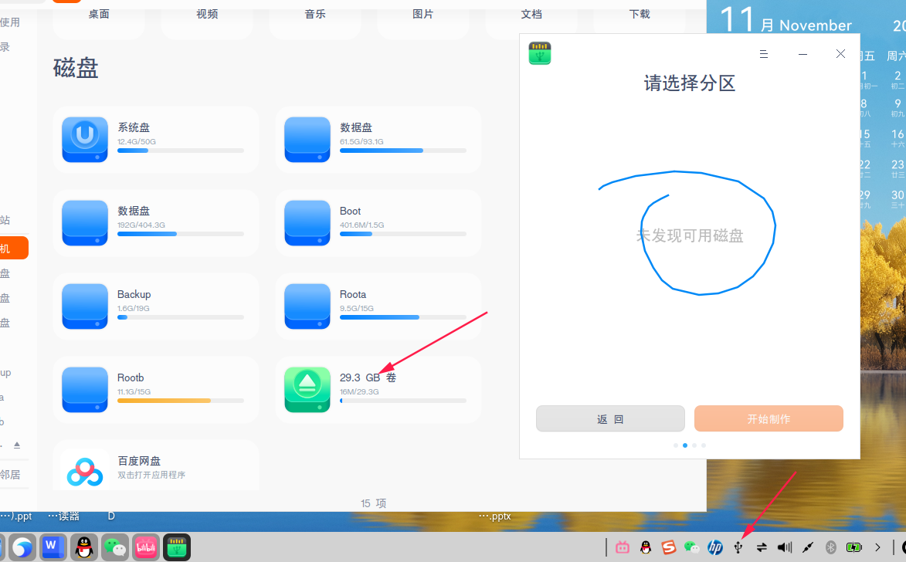Click calendar date 16
906x562 pixels.
(x=897, y=134)
